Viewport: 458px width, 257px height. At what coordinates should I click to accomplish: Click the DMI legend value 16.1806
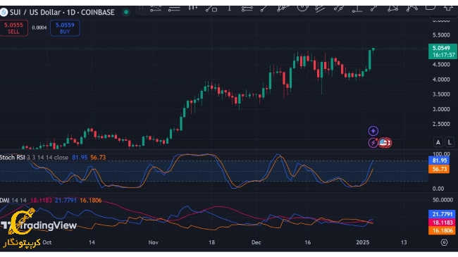point(91,201)
